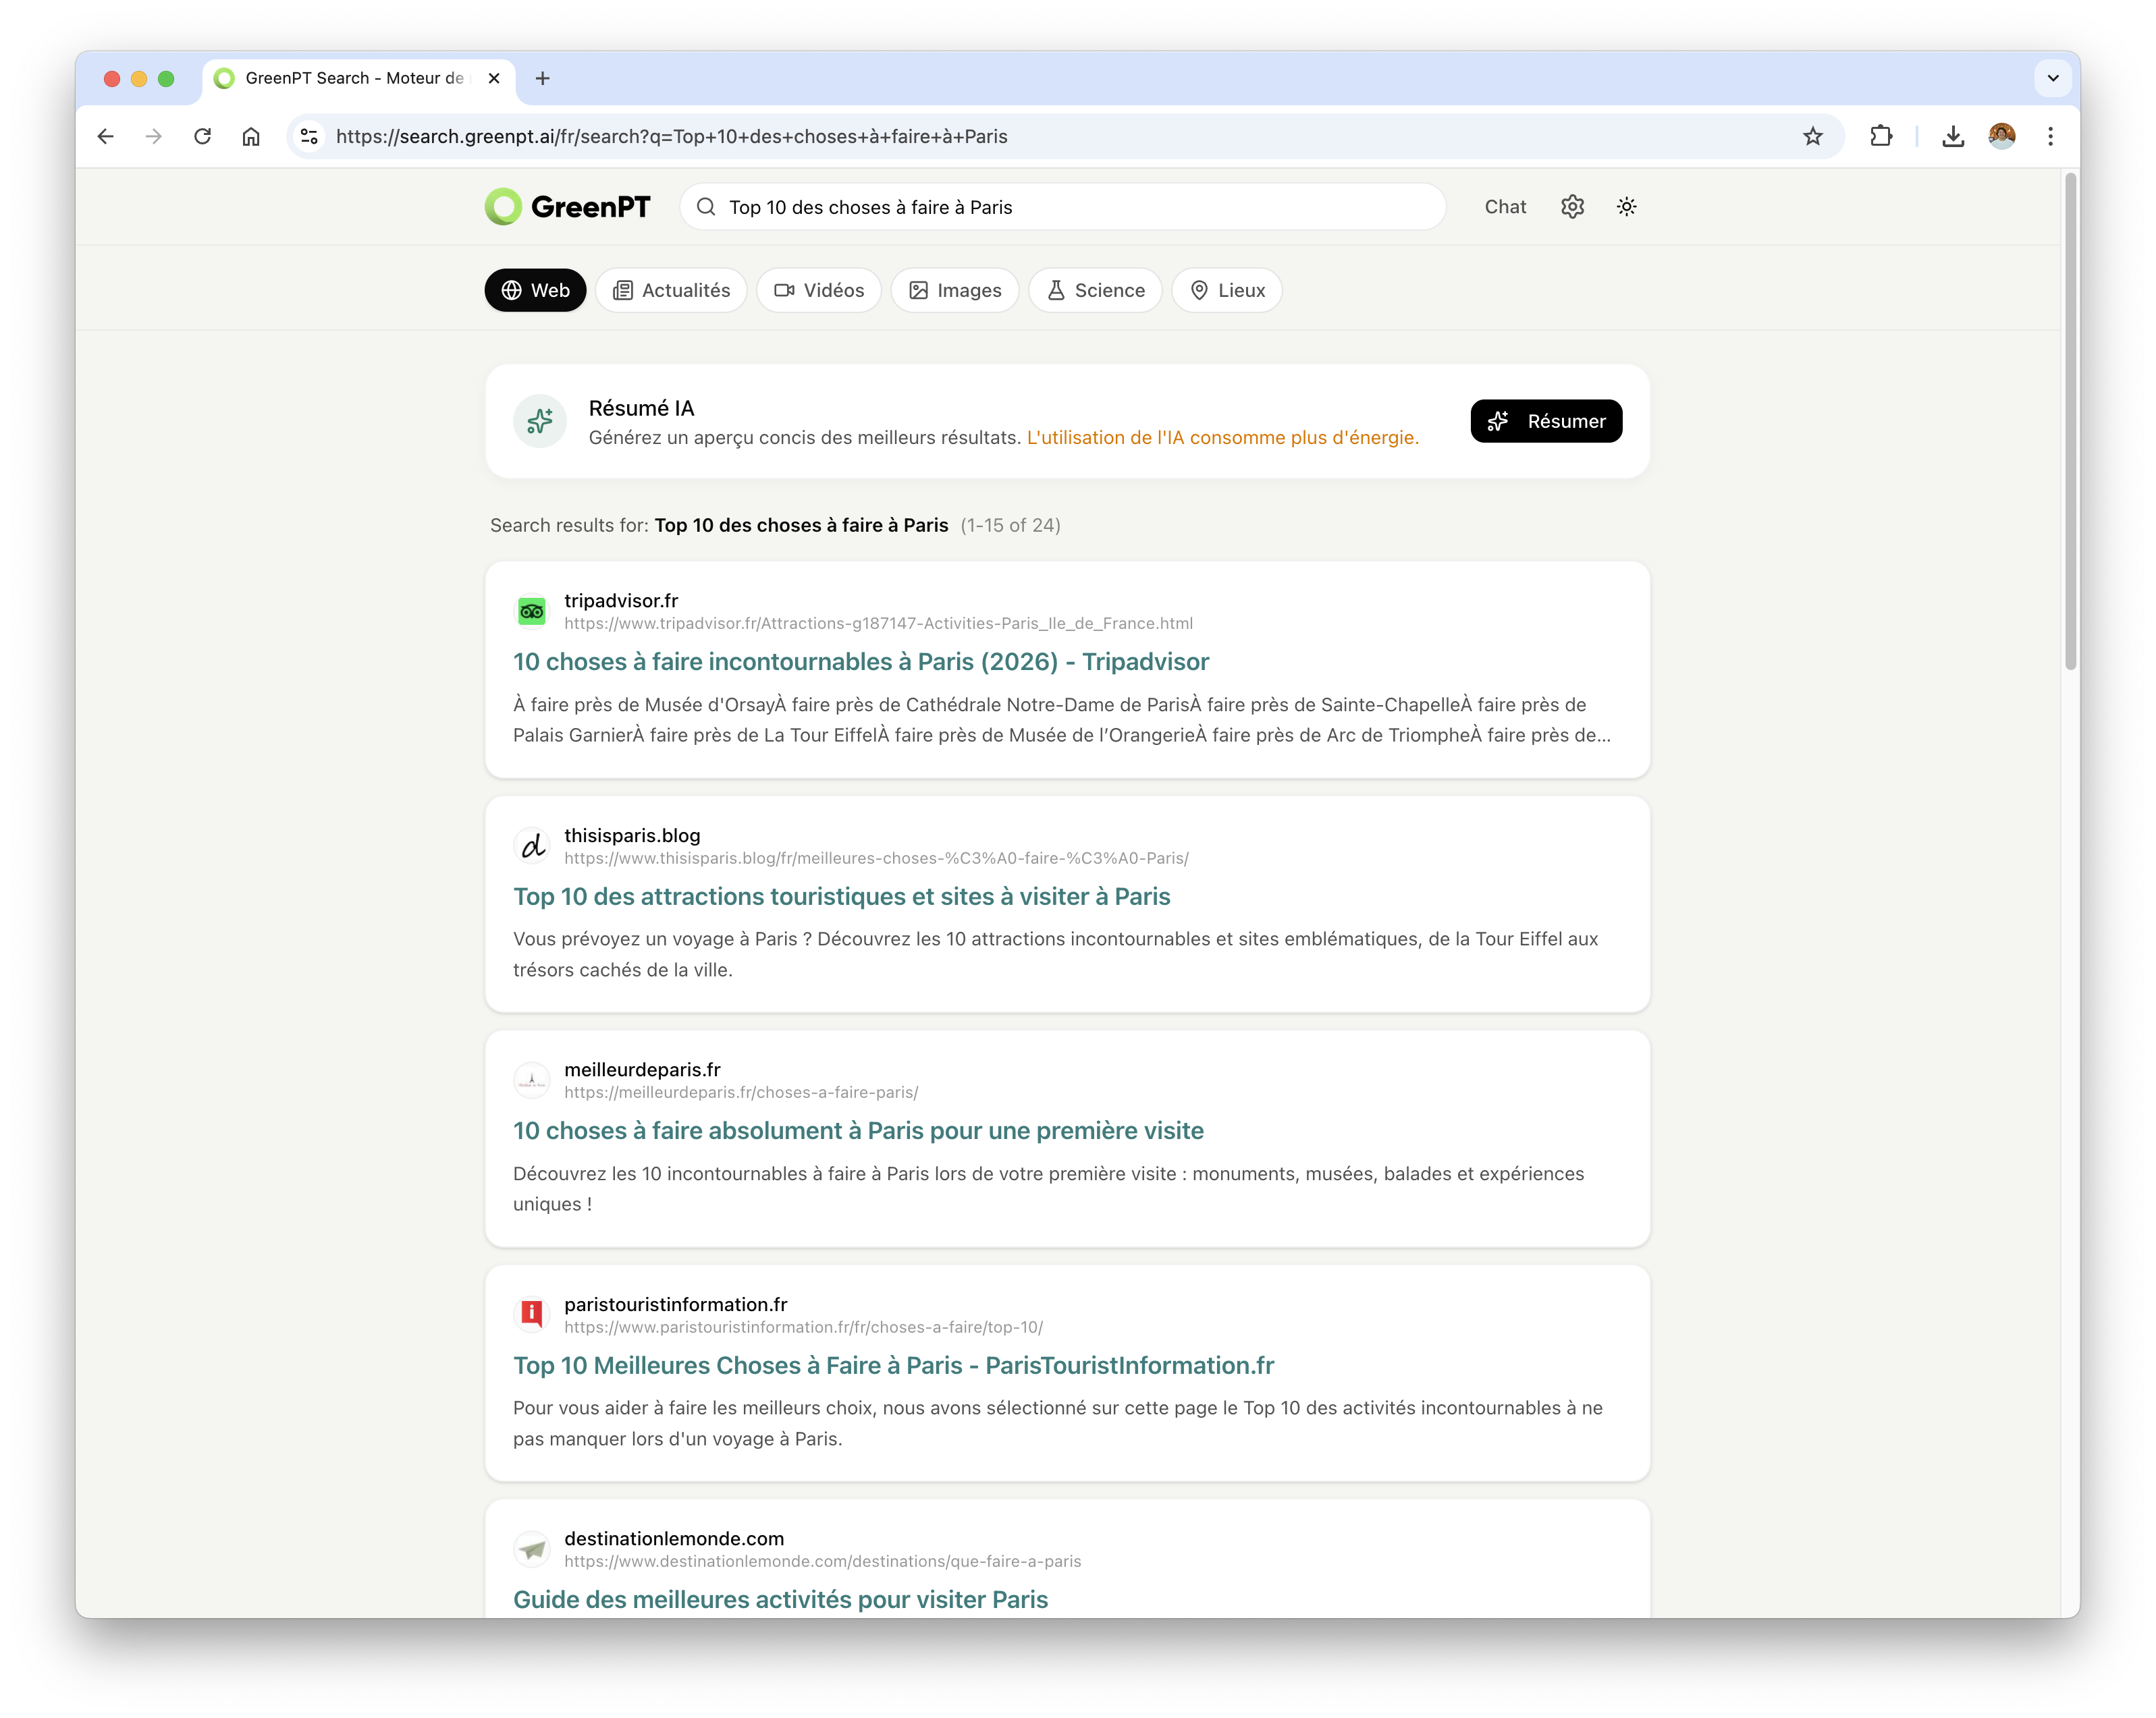Open downloads icon in toolbar
2156x1718 pixels.
coord(1952,137)
